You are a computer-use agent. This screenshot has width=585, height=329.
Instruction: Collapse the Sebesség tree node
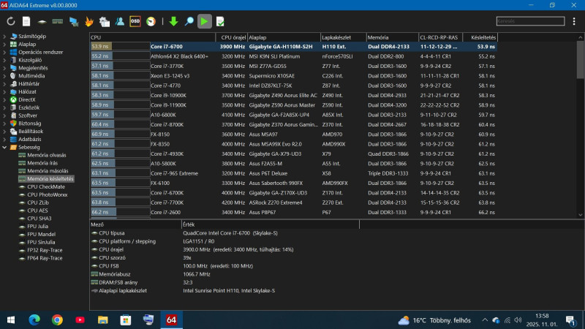(x=4, y=148)
